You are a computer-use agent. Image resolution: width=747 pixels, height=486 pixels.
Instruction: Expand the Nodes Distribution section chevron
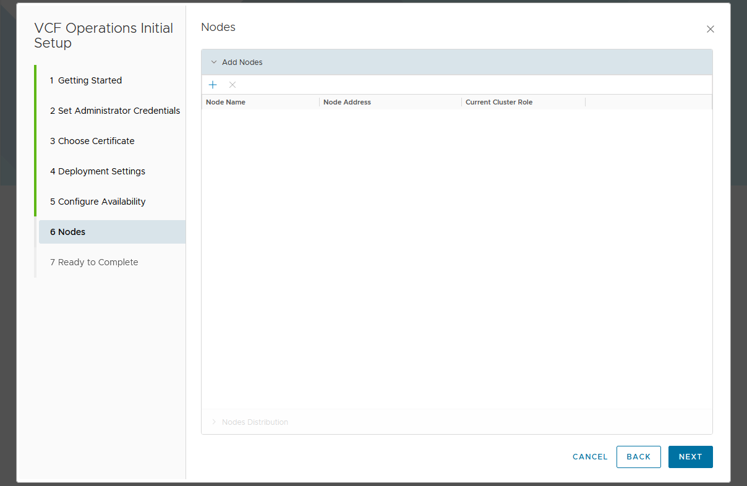click(214, 422)
